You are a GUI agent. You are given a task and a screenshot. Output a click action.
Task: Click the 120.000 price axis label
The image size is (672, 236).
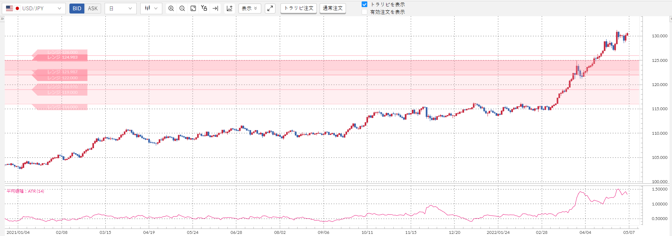coord(660,85)
